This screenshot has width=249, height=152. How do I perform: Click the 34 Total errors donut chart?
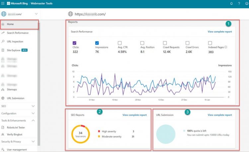click(81, 134)
